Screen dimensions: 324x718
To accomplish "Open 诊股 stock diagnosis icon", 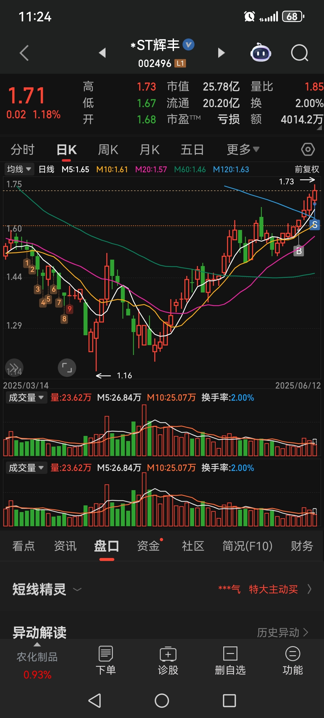I will tap(168, 660).
